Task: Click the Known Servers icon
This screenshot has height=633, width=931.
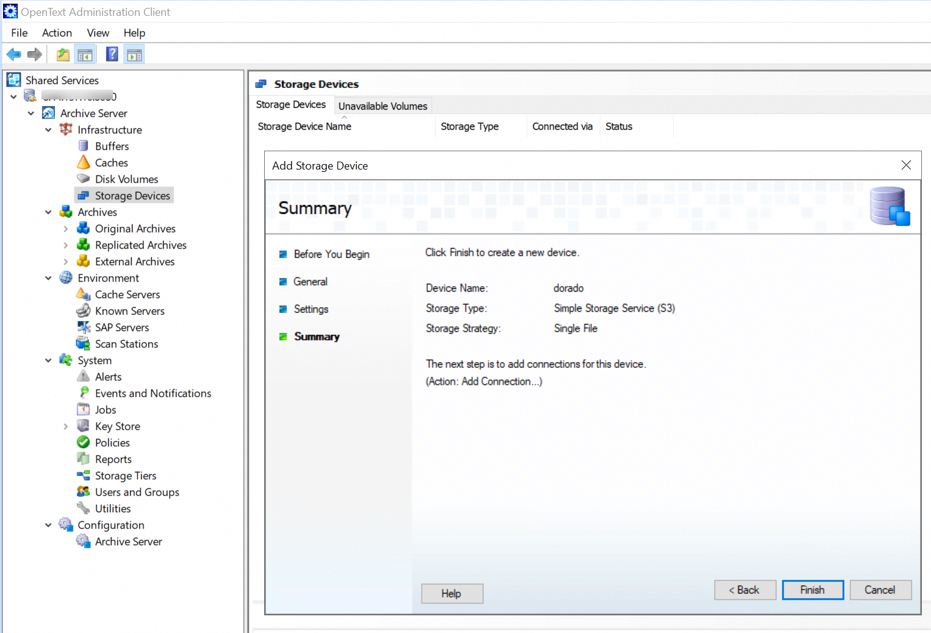Action: pos(84,310)
